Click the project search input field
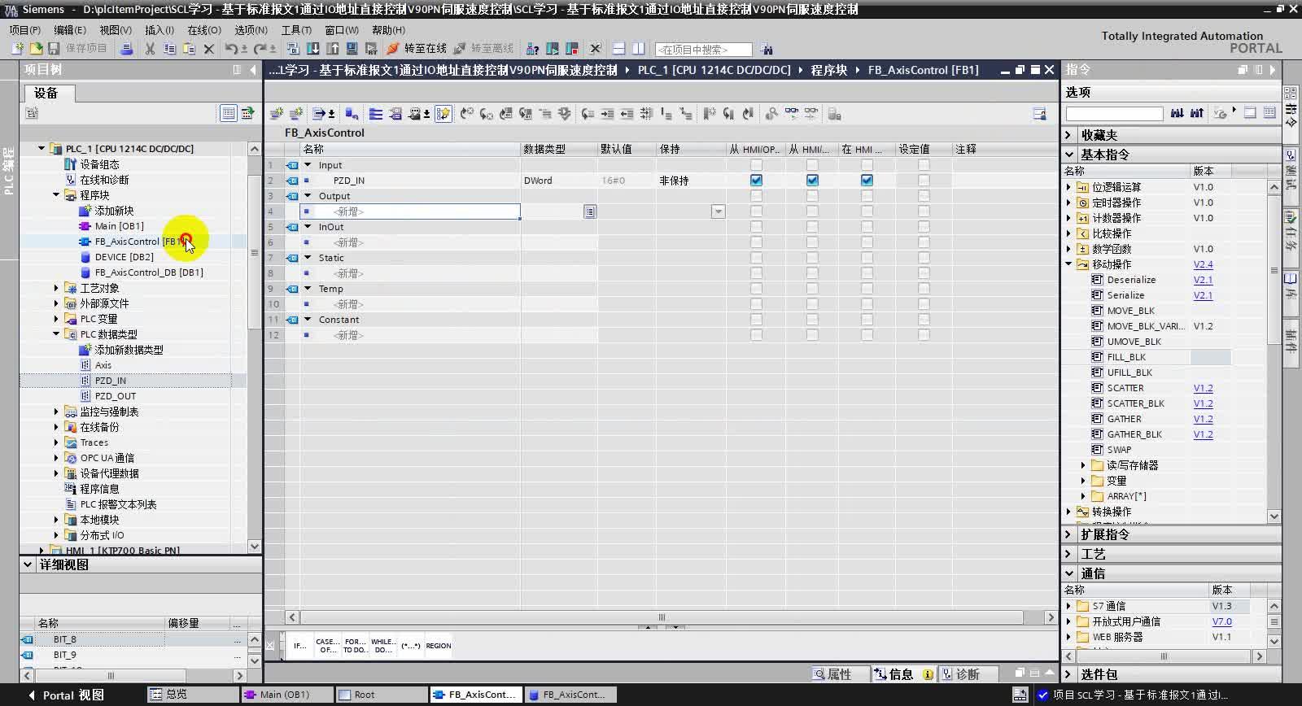The height and width of the screenshot is (706, 1302). [x=703, y=50]
